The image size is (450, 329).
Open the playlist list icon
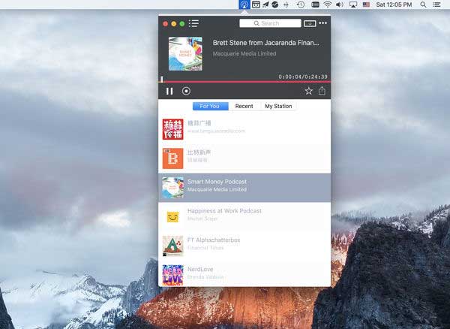[x=193, y=23]
